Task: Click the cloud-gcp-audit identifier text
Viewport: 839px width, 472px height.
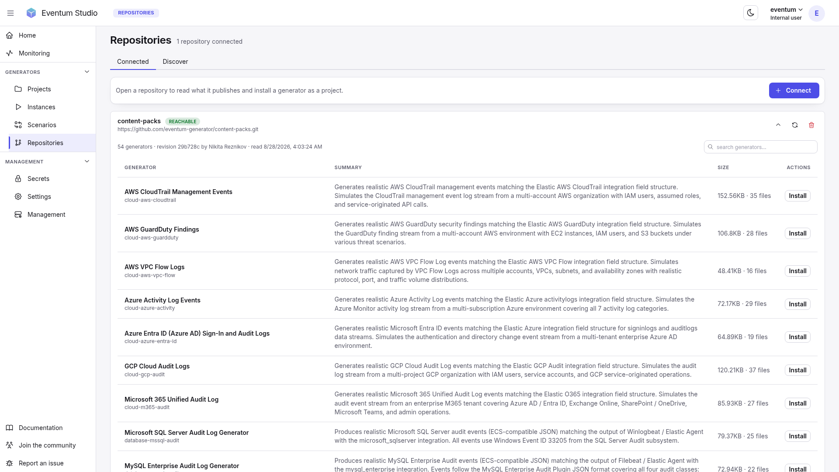Action: coord(145,375)
